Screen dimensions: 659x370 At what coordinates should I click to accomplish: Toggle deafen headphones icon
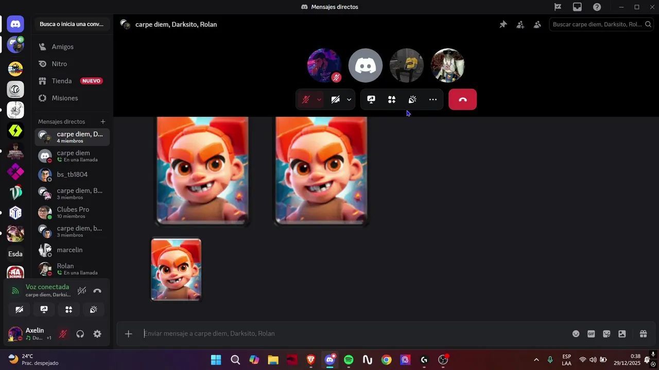tap(80, 334)
